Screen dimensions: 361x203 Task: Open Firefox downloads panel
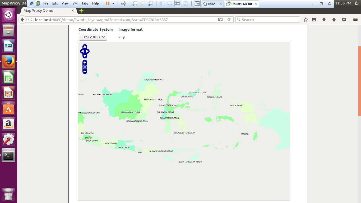point(324,20)
